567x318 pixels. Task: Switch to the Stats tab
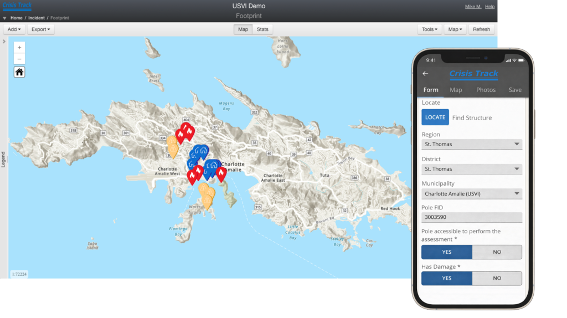[263, 29]
